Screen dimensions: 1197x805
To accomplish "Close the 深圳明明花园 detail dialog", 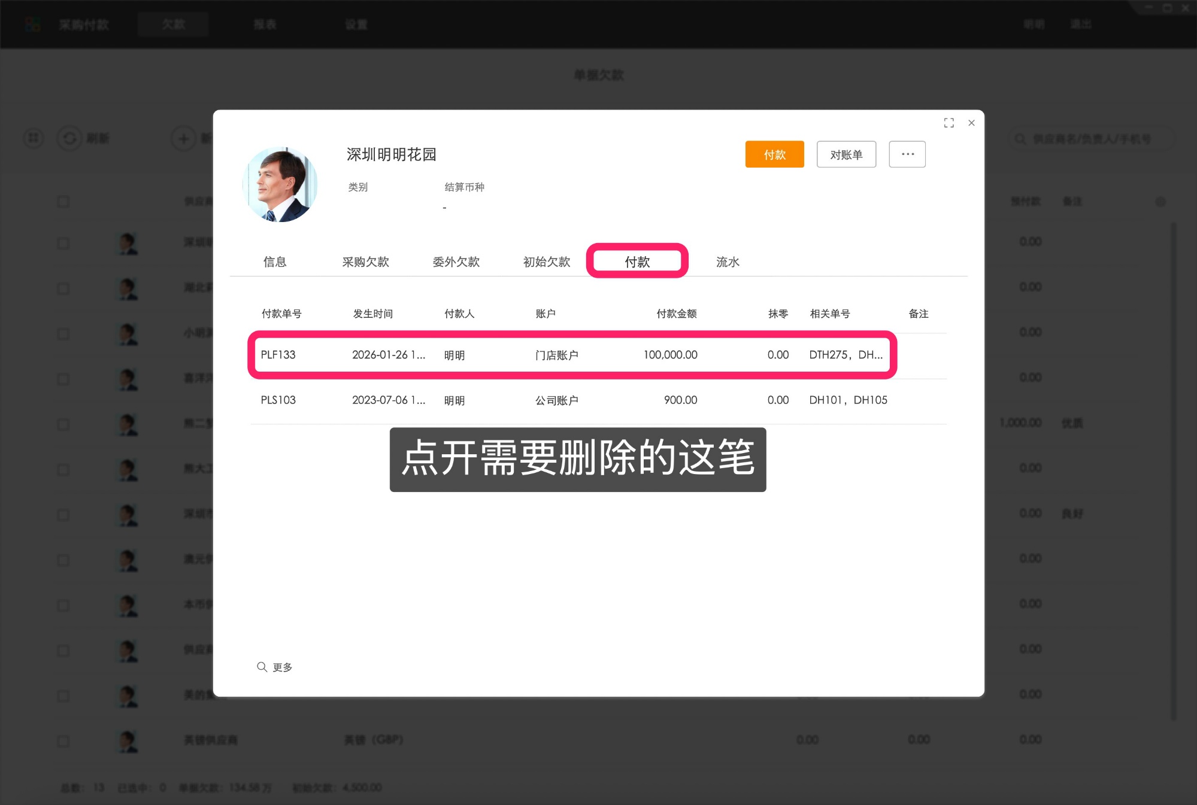I will point(971,123).
